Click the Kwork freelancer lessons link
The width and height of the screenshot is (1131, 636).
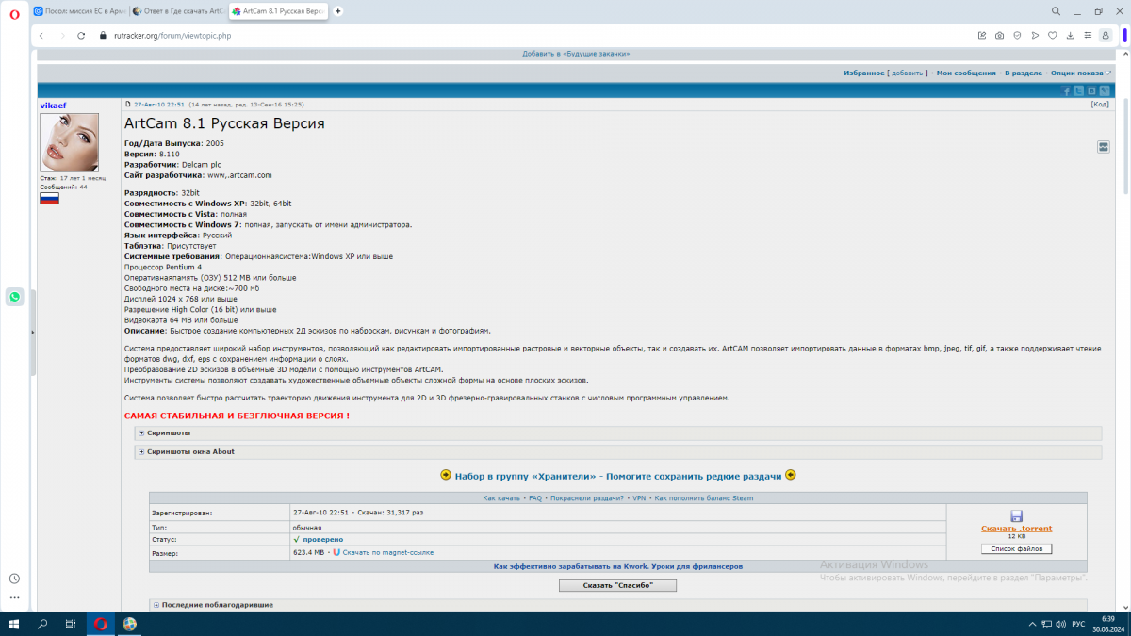[618, 566]
